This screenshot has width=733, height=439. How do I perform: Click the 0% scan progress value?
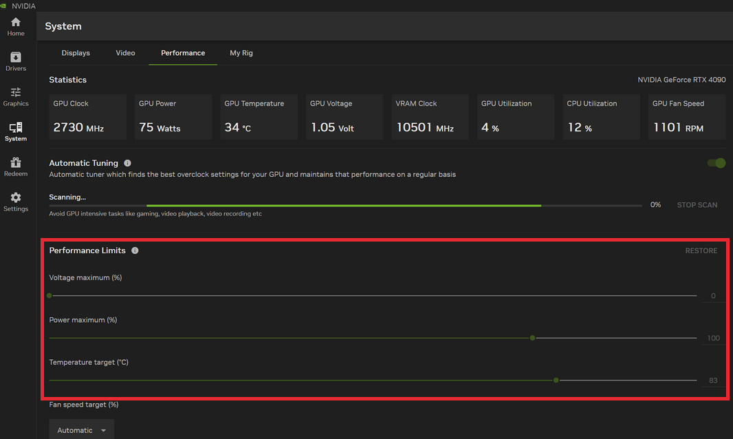point(655,205)
